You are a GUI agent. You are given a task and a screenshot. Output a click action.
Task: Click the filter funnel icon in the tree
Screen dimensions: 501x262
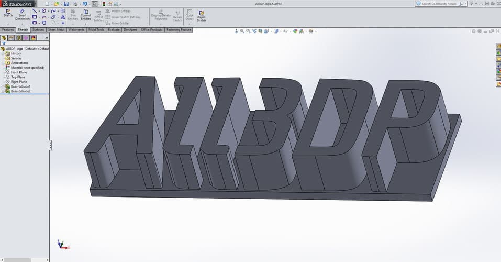[x=4, y=43]
